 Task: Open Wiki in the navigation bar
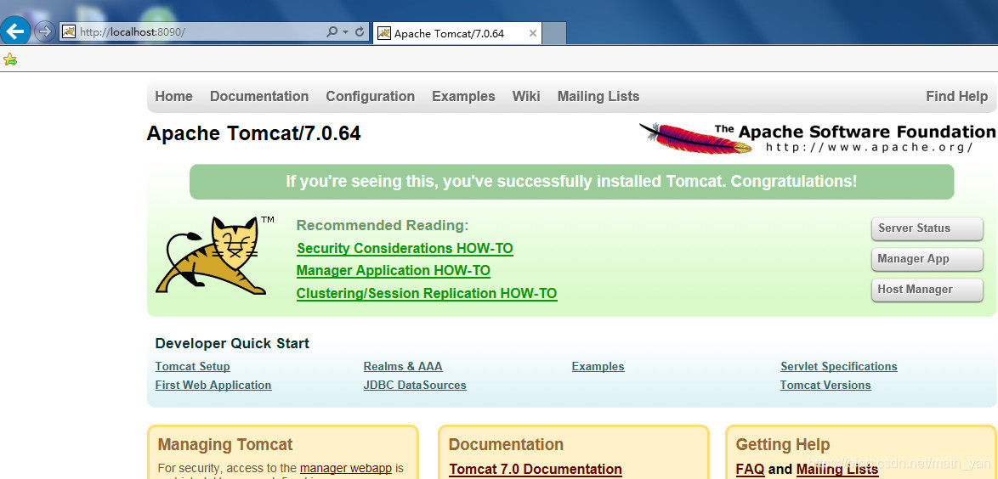pos(526,96)
